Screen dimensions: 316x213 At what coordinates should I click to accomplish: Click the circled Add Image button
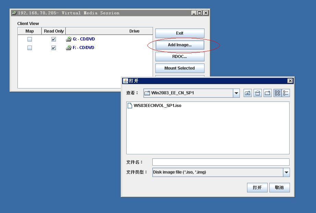click(179, 45)
